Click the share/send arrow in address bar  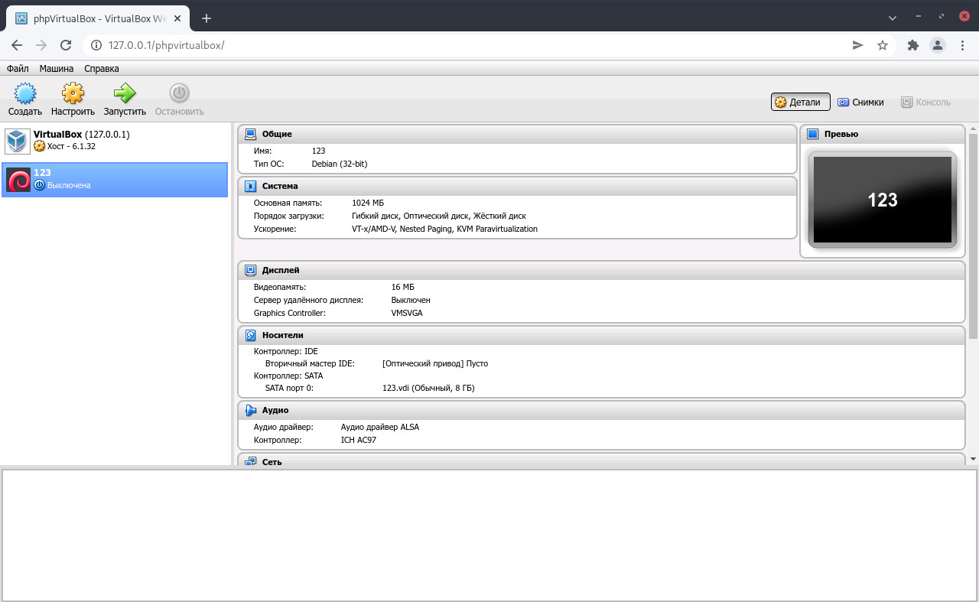(x=857, y=45)
